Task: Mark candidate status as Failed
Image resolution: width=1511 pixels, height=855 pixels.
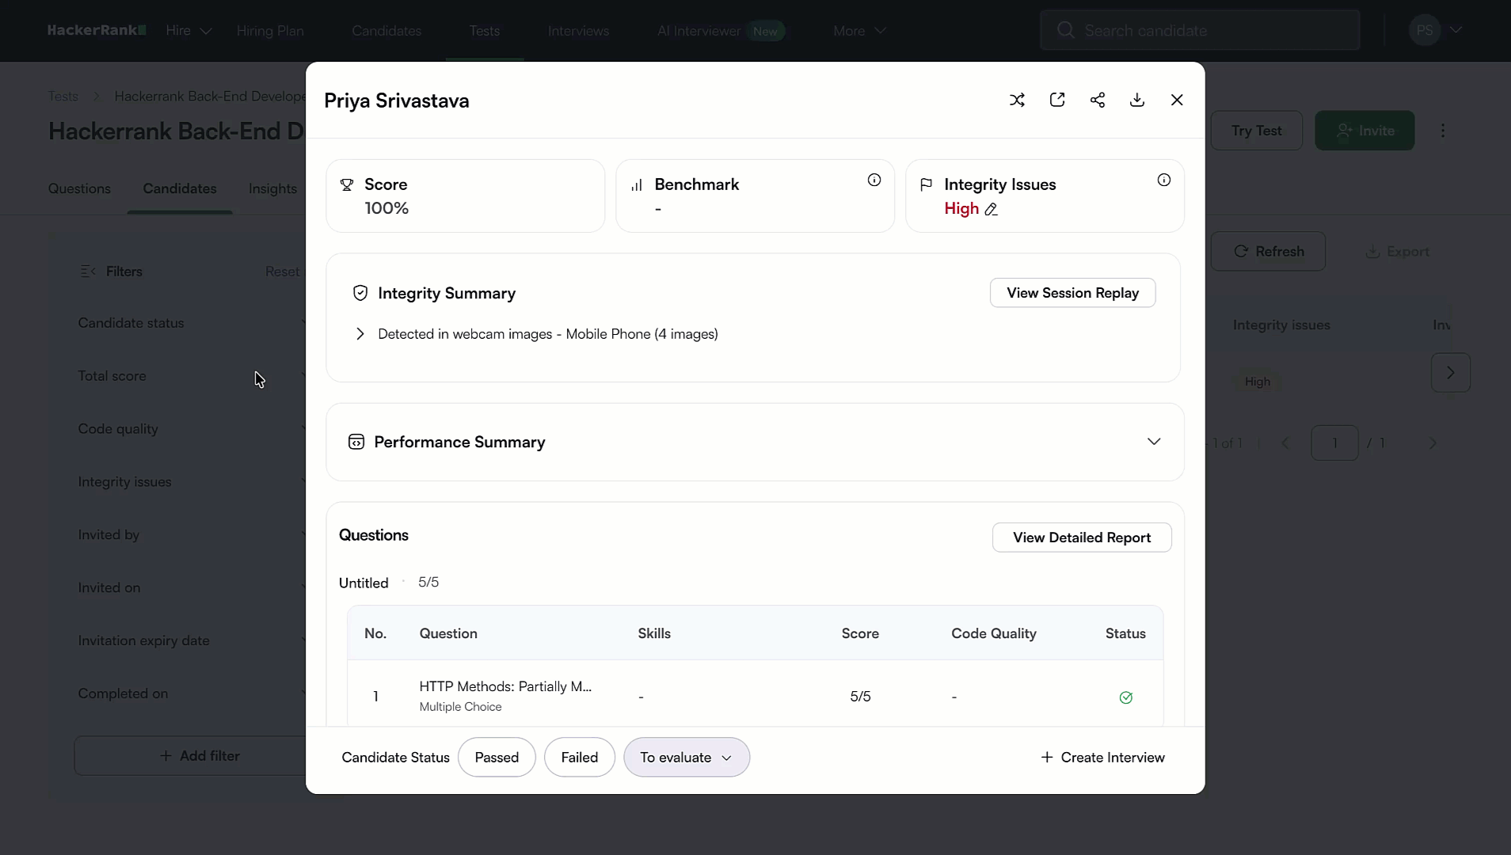Action: tap(580, 758)
